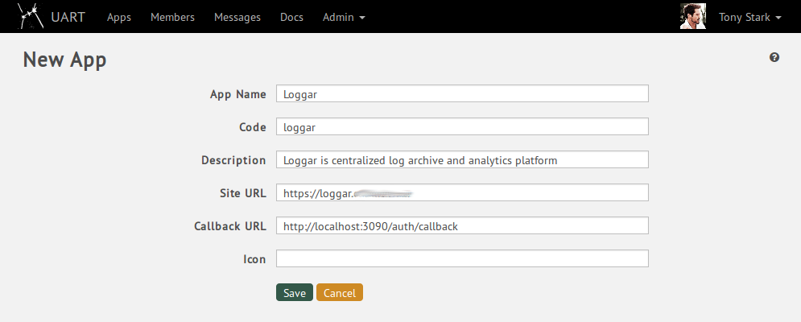
Task: Click into the Code text field
Action: pyautogui.click(x=462, y=127)
